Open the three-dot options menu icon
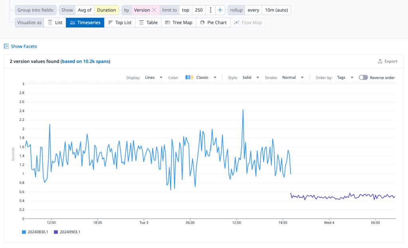Image resolution: width=408 pixels, height=248 pixels. (211, 10)
